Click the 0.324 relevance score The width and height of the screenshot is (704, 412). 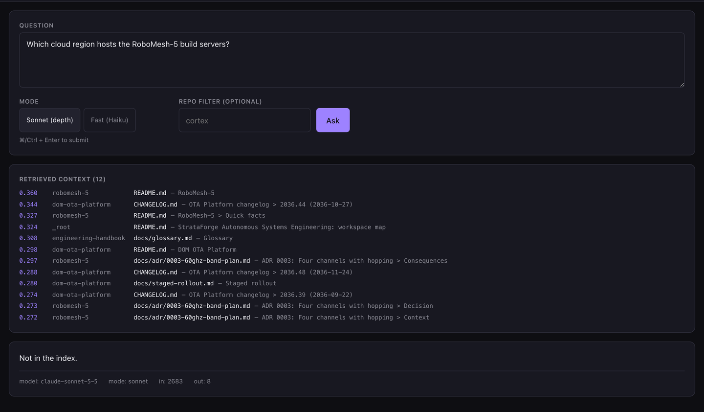tap(28, 227)
